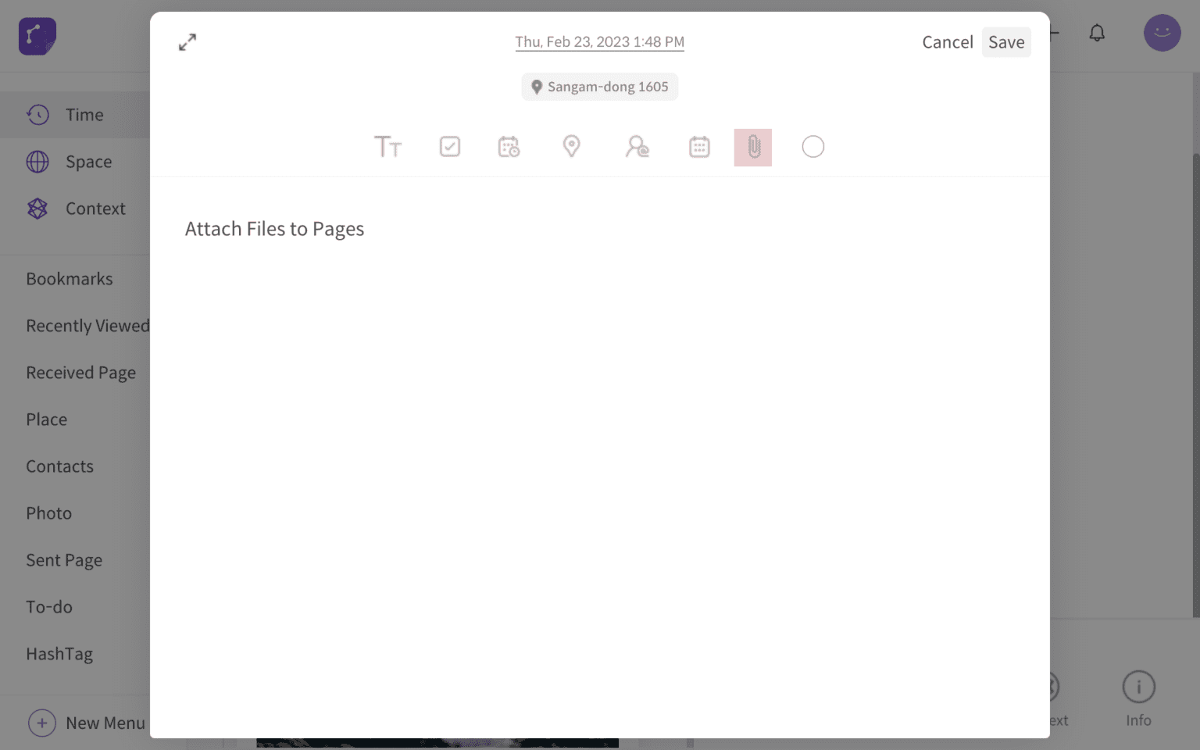Expand the note editor to full screen
This screenshot has height=750, width=1200.
pyautogui.click(x=187, y=42)
